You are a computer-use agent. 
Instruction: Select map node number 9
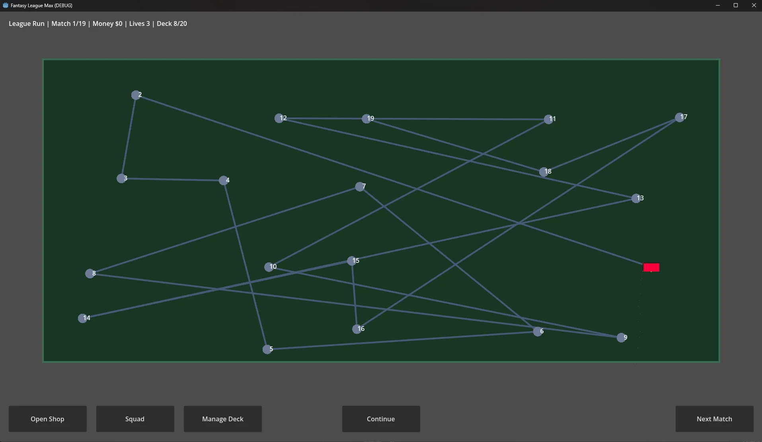pos(622,338)
